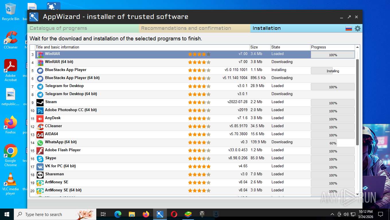Click the WhatsApp (64 bit) icon
The height and width of the screenshot is (220, 390).
click(40, 143)
